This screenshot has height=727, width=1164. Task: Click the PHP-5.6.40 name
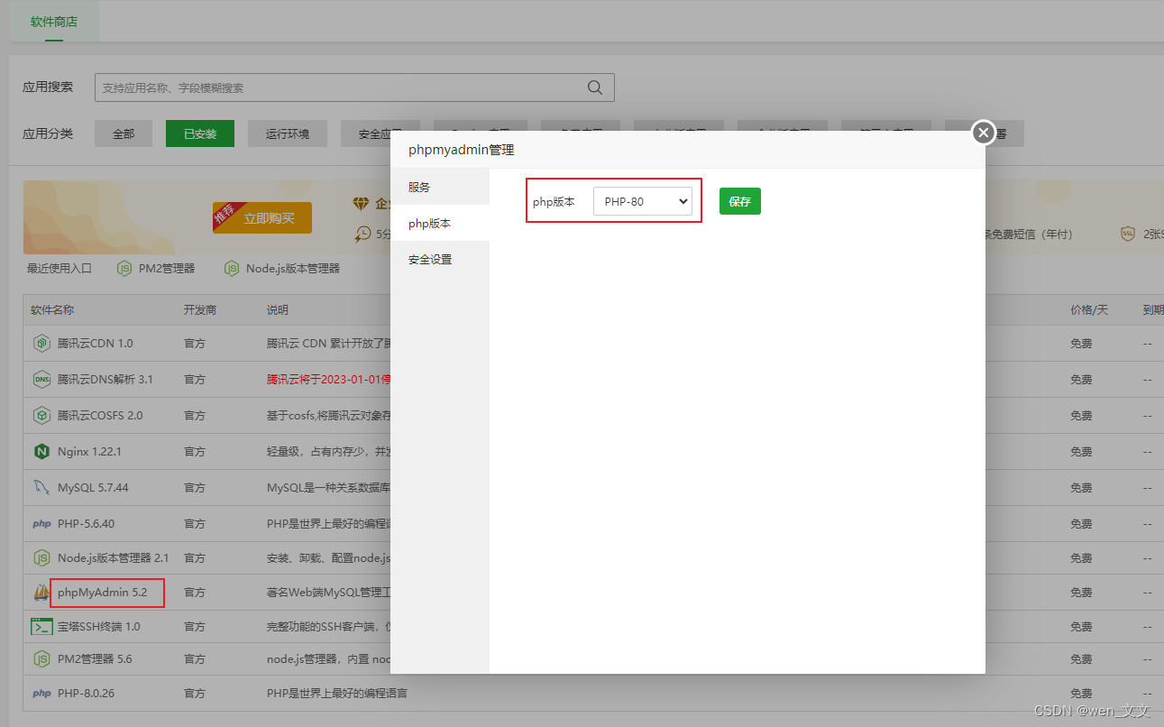(x=87, y=523)
